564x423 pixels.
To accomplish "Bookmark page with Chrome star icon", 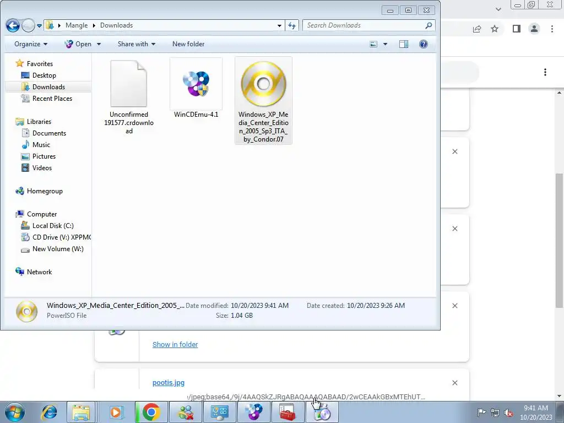I will [x=495, y=29].
